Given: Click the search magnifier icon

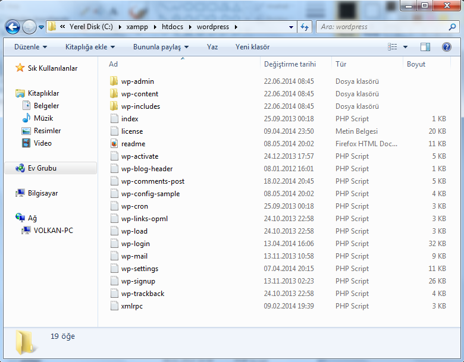Looking at the screenshot, I should pyautogui.click(x=452, y=27).
